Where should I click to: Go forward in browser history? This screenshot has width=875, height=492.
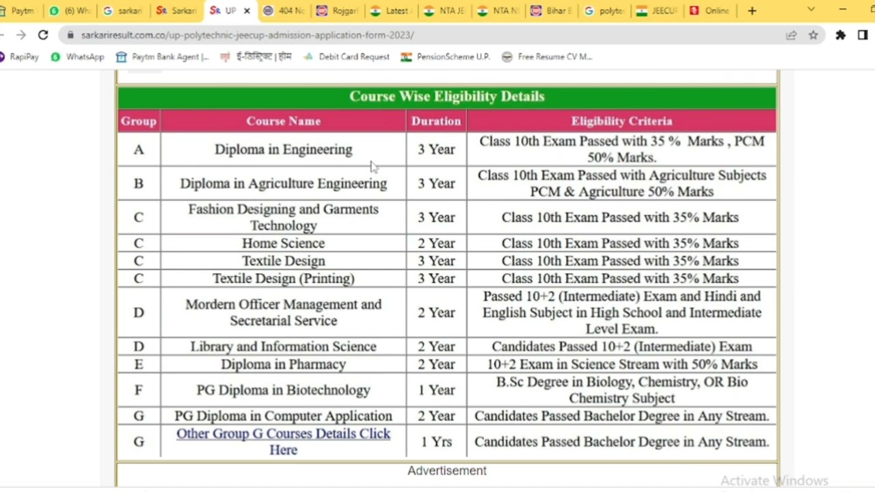coord(21,35)
